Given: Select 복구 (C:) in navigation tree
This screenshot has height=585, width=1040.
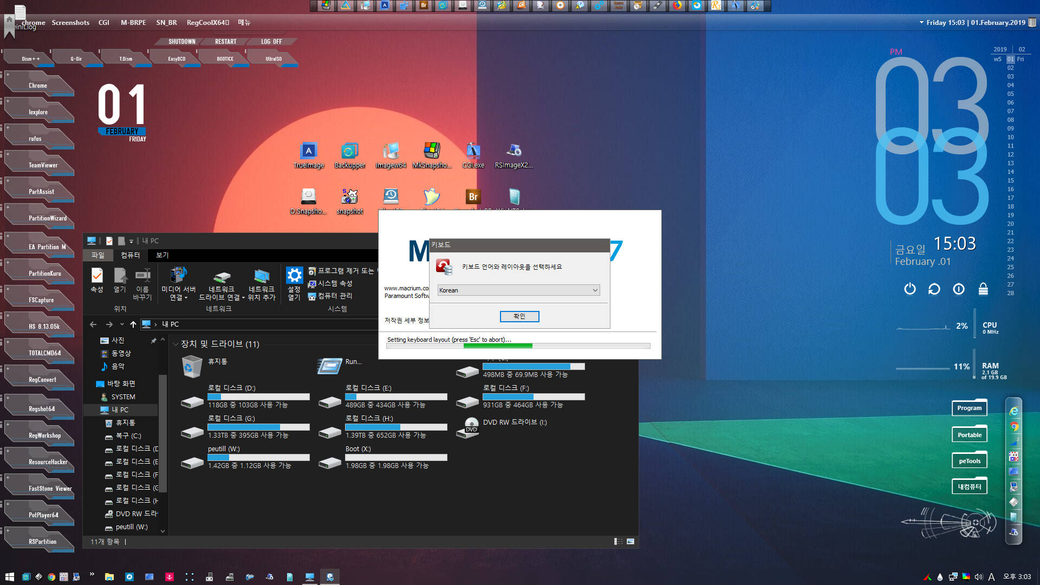Looking at the screenshot, I should tap(128, 435).
